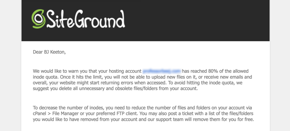The image size is (290, 131).
Task: Click the SiteGround swirl logo icon
Action: coord(38,19)
